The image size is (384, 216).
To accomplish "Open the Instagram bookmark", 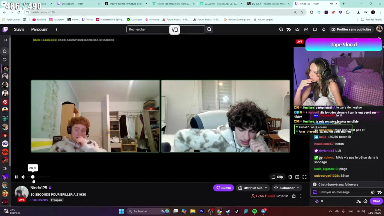I will 57,19.
